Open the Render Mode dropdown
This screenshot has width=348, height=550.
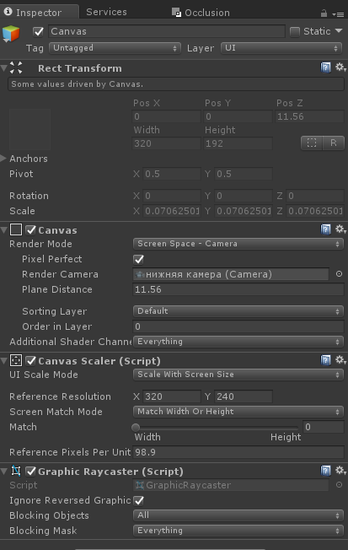[238, 244]
